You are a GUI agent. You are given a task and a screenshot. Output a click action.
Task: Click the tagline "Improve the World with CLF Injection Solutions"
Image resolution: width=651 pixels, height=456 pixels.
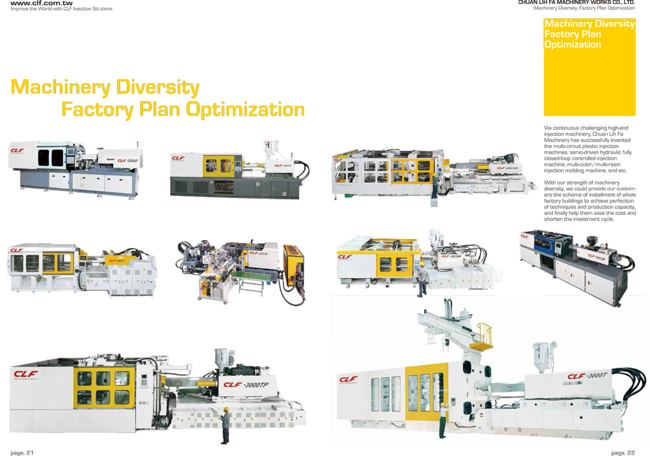(x=62, y=9)
